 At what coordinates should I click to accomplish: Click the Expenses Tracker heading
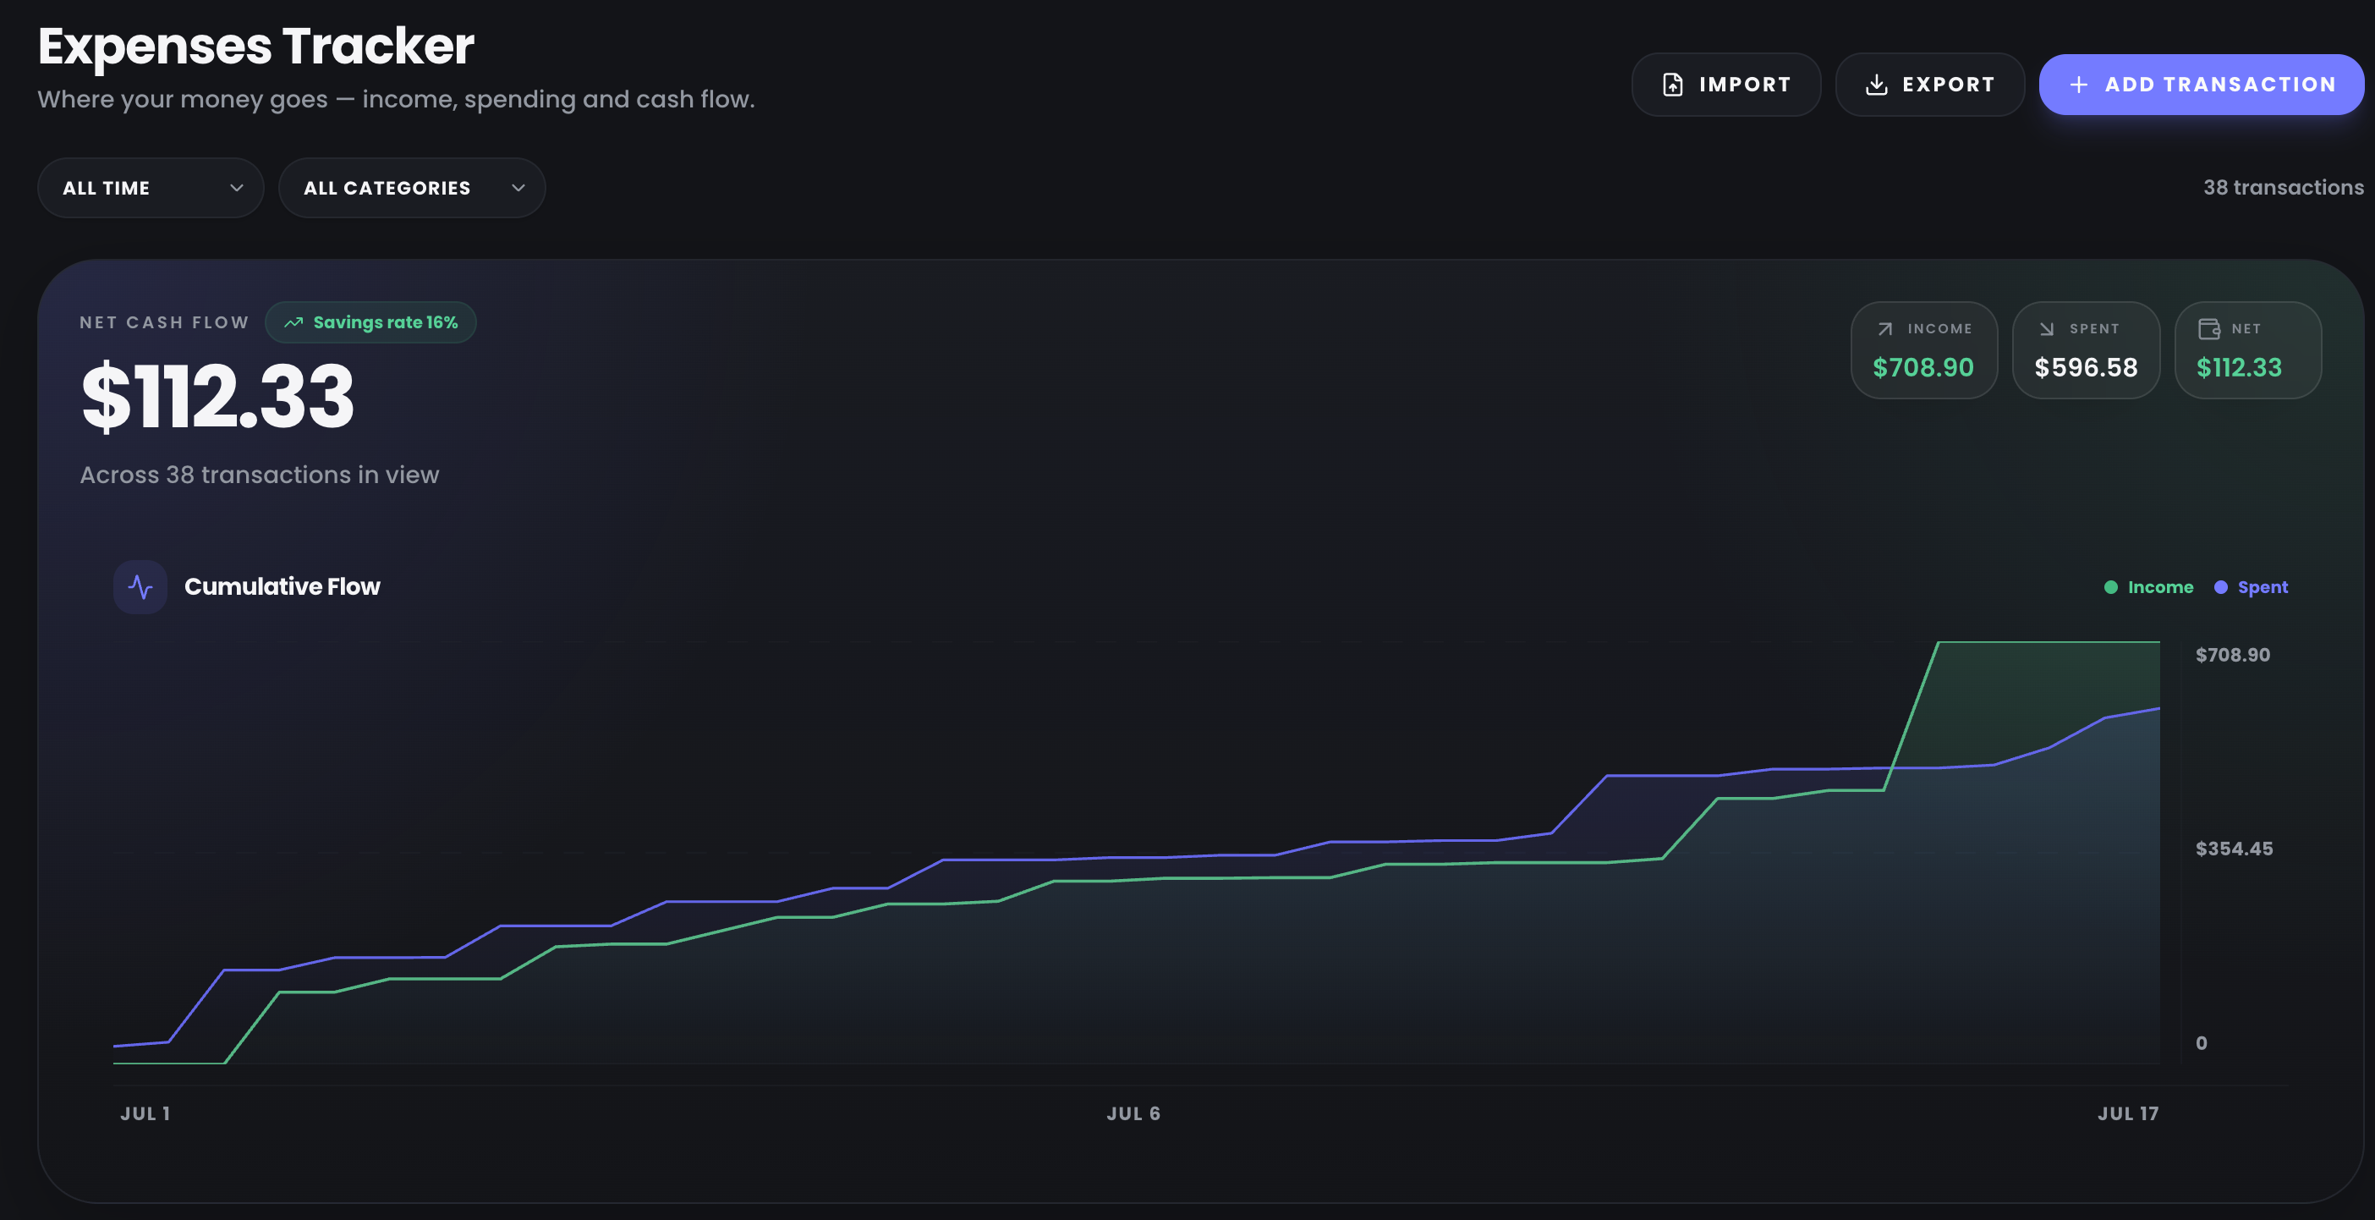point(256,46)
